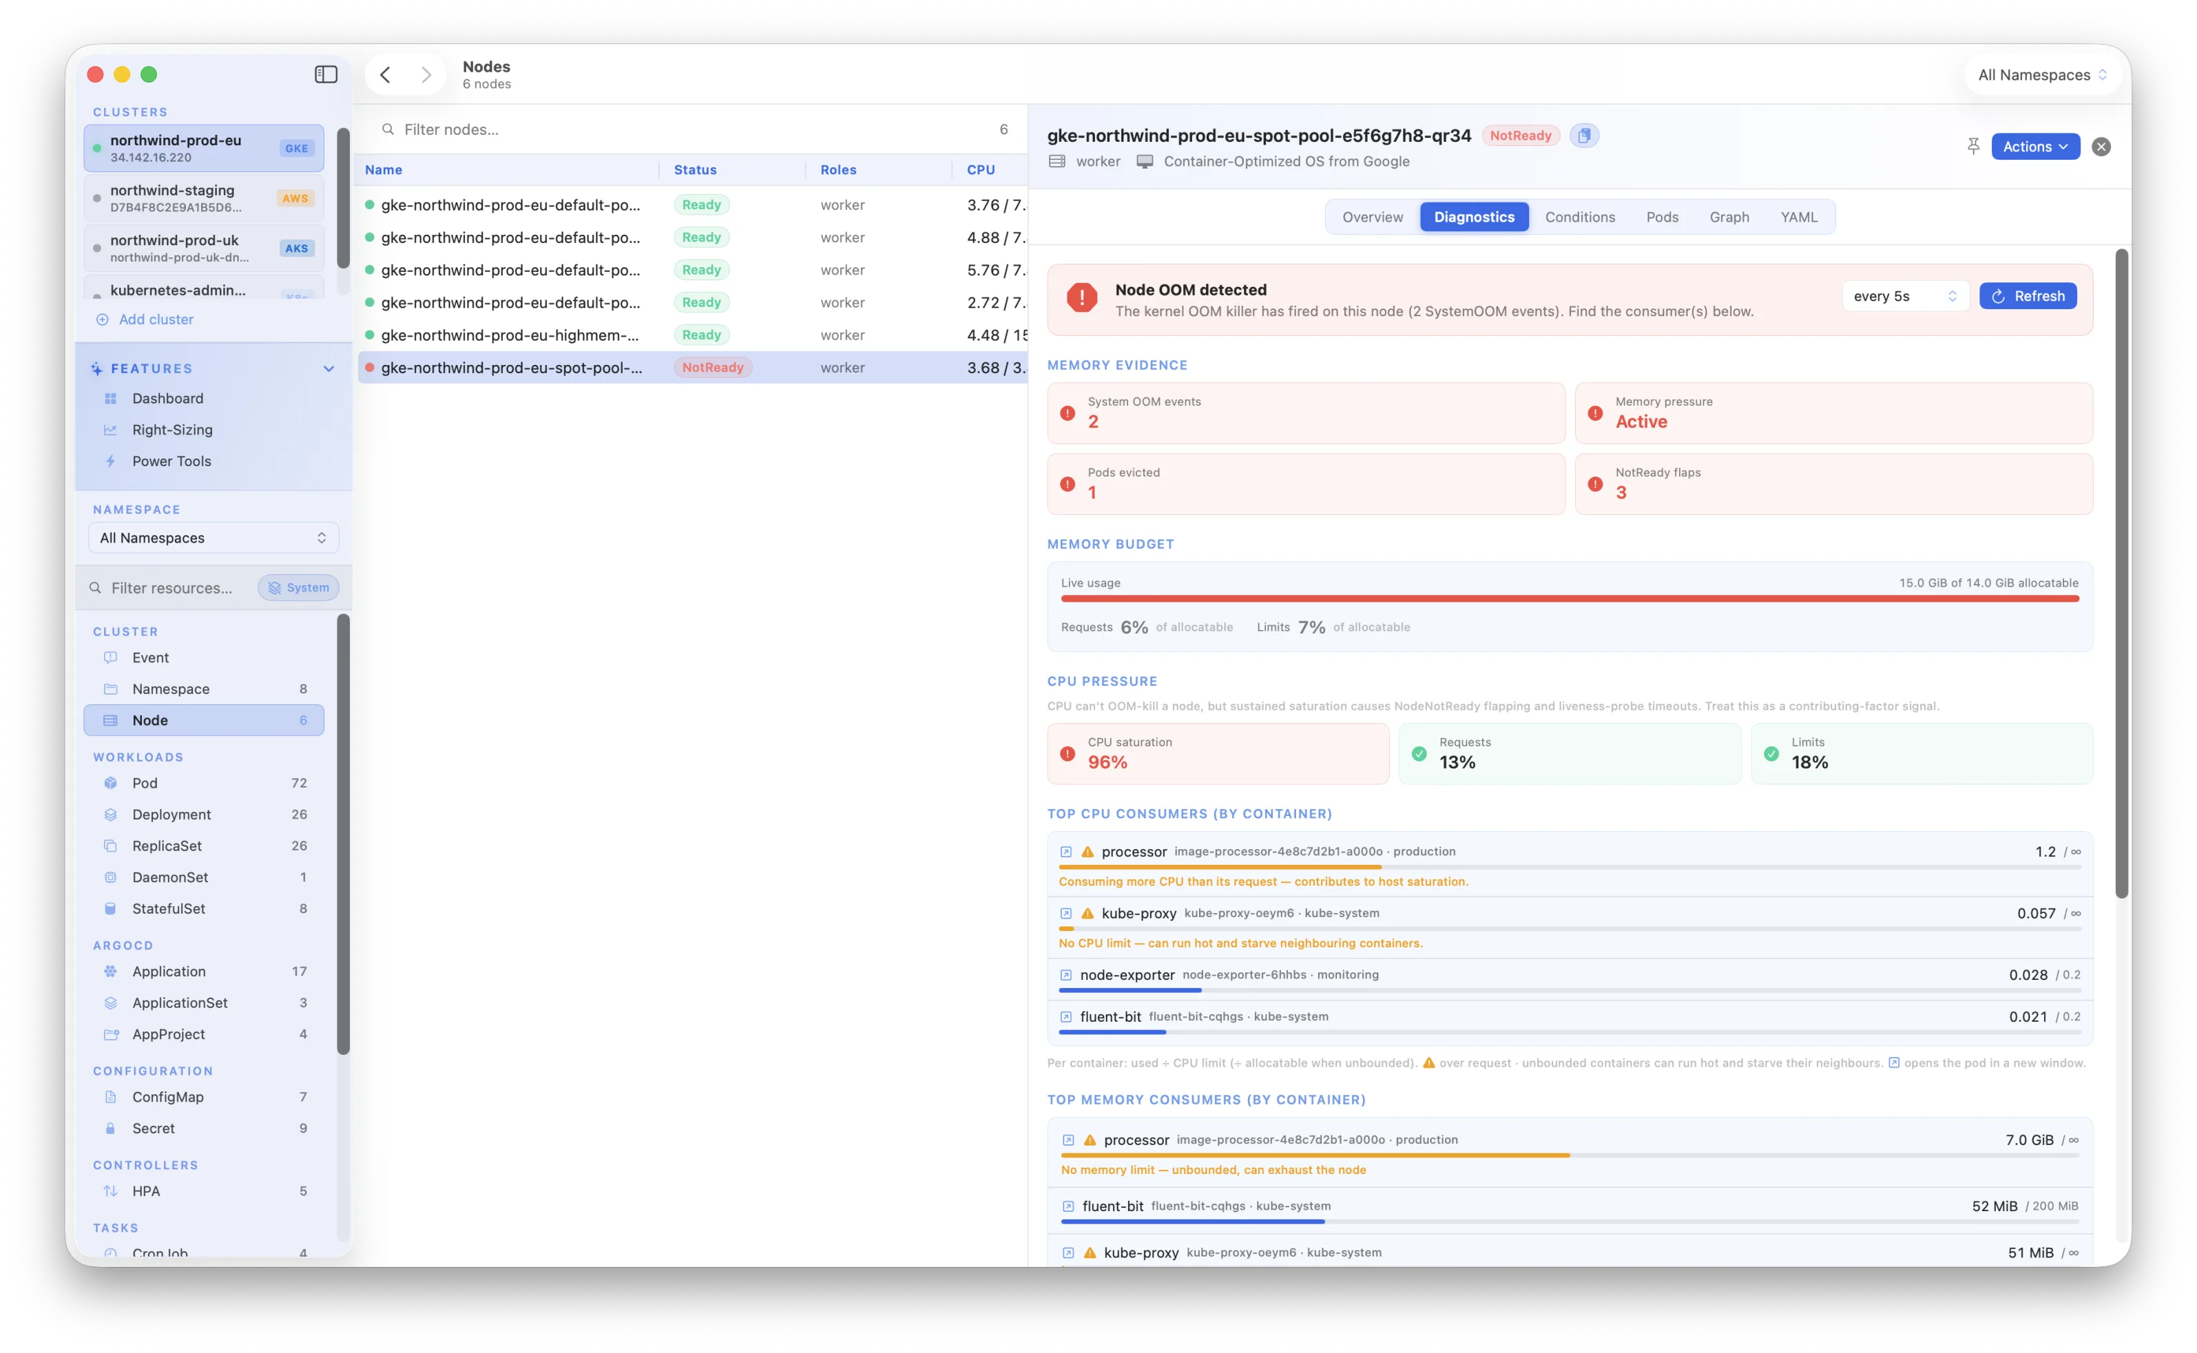
Task: Select Event resource in sidebar
Action: coord(204,658)
